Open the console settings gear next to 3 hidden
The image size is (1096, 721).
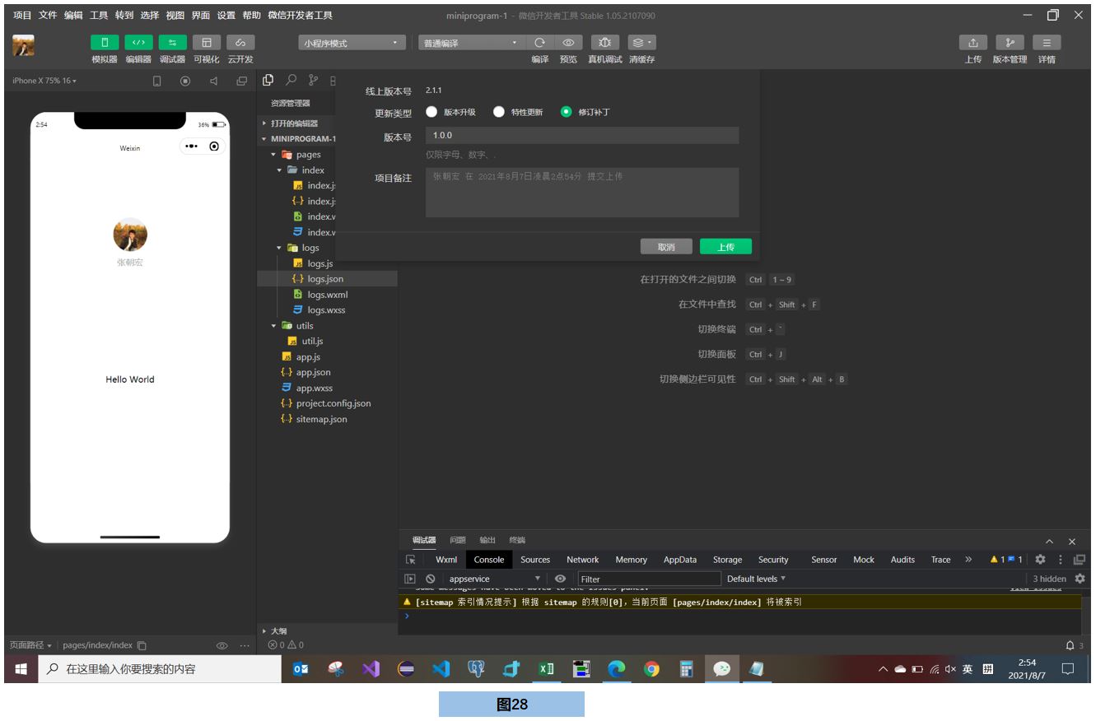(x=1080, y=579)
